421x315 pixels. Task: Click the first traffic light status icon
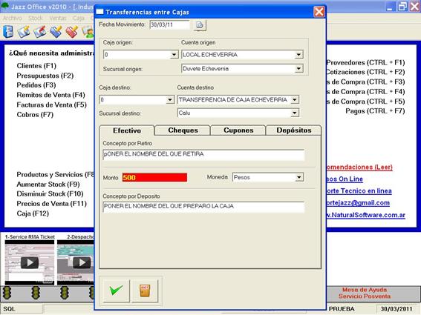(x=7, y=293)
